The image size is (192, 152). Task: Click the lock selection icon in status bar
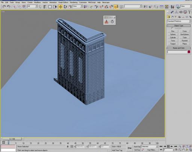68,146
